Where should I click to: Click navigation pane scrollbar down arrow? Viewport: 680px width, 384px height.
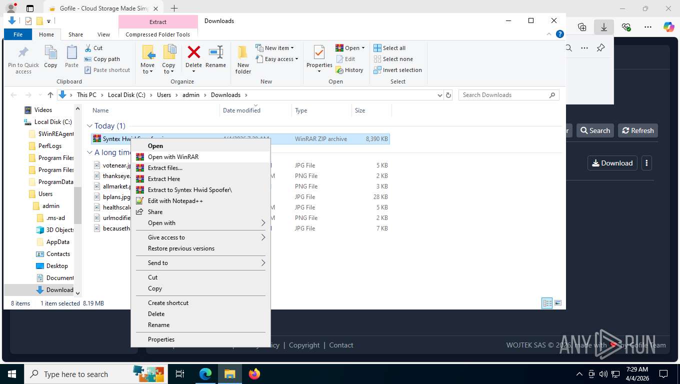point(77,293)
